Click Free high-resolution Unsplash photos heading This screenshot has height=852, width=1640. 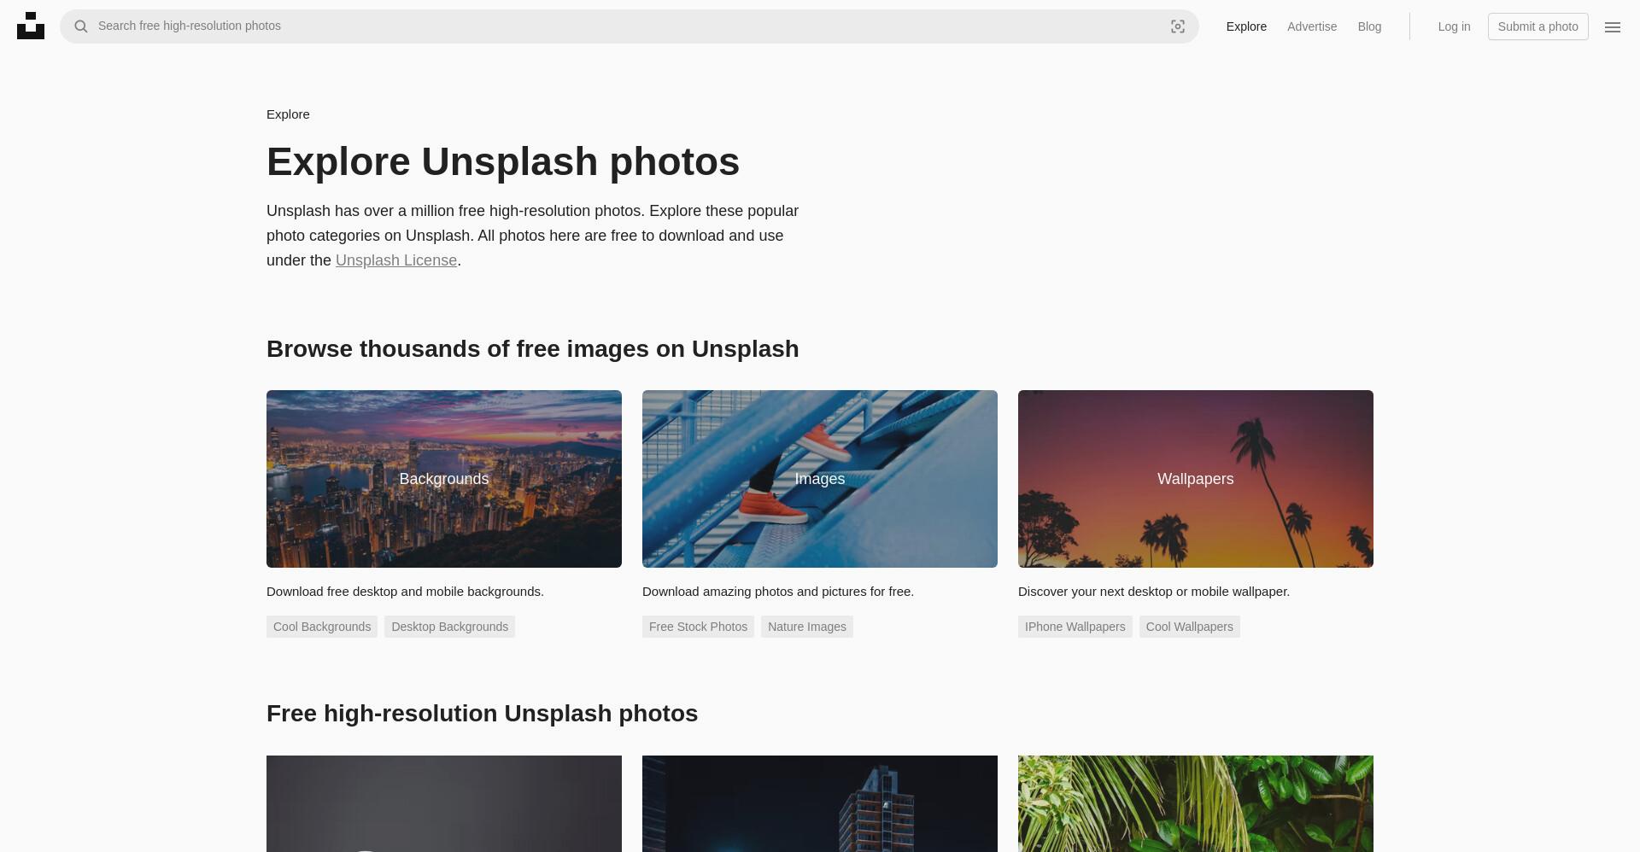pos(482,714)
